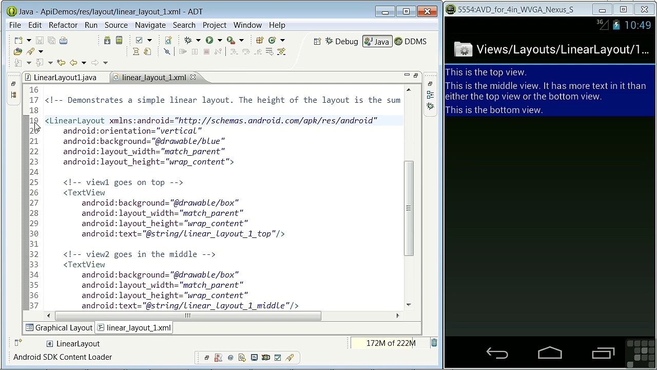Viewport: 657px width, 370px height.
Task: Click the @ Javadoc icon in the bottom icon row
Action: pyautogui.click(x=230, y=358)
